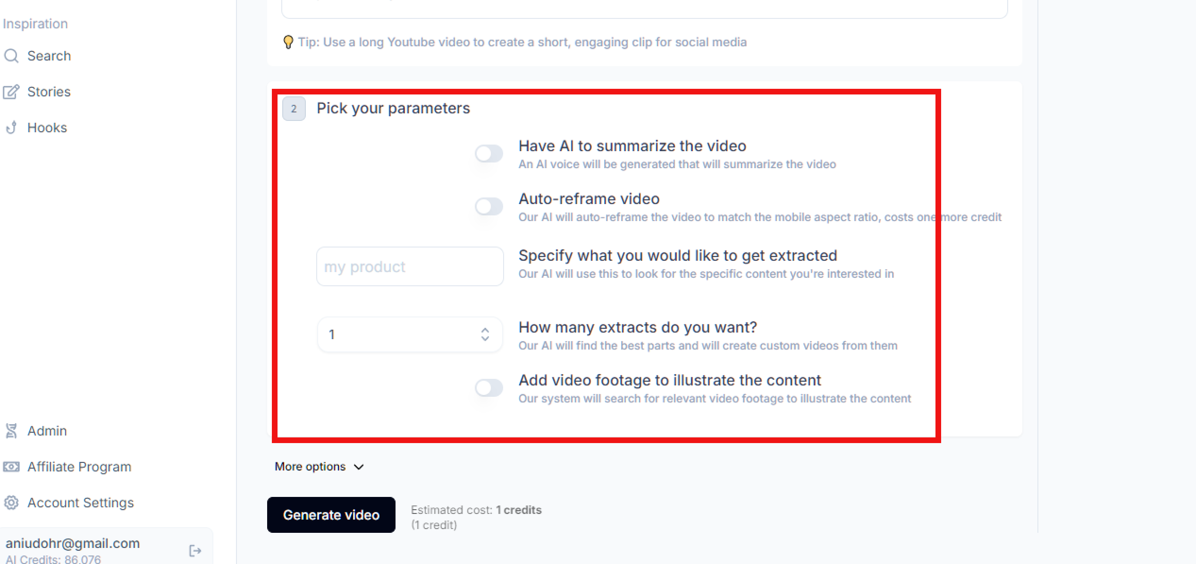Open the Affiliate Program link
The width and height of the screenshot is (1196, 564).
tap(79, 467)
